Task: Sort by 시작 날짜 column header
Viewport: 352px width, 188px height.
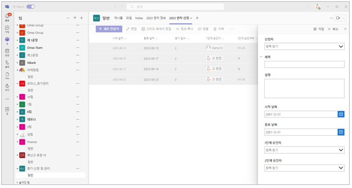Action: (x=120, y=39)
